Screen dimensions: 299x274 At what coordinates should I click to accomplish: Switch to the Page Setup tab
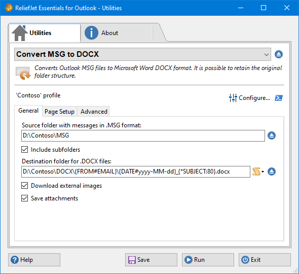click(x=59, y=112)
